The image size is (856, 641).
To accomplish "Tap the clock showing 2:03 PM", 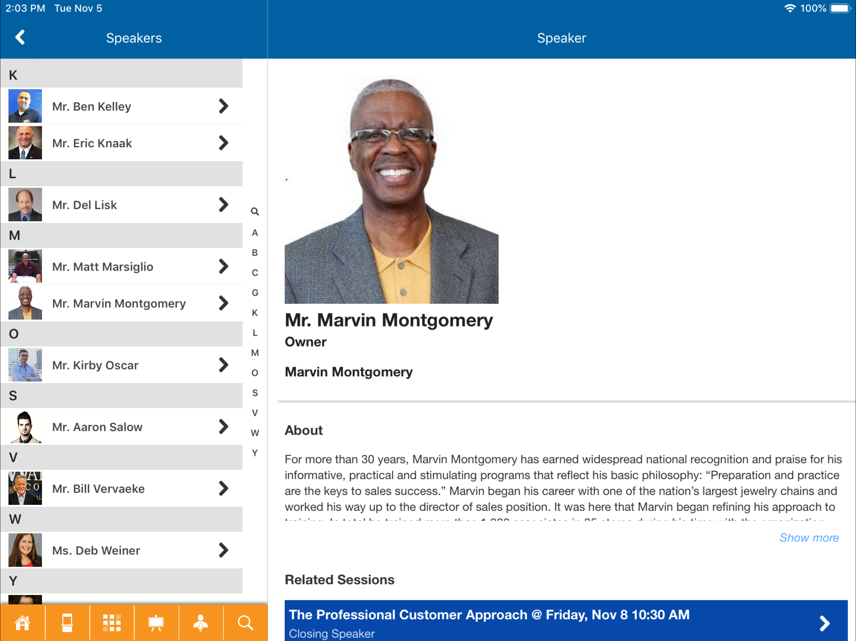I will (25, 8).
